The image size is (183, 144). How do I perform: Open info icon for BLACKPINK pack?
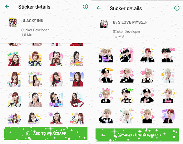click(x=85, y=7)
